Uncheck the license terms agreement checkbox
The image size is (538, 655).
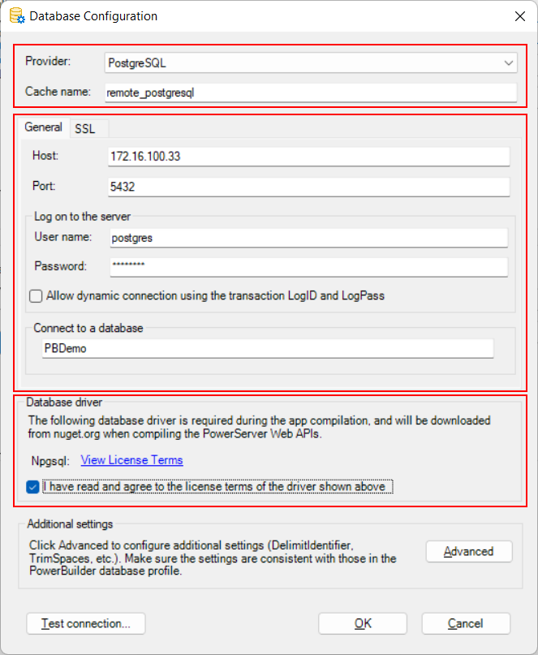pyautogui.click(x=32, y=487)
